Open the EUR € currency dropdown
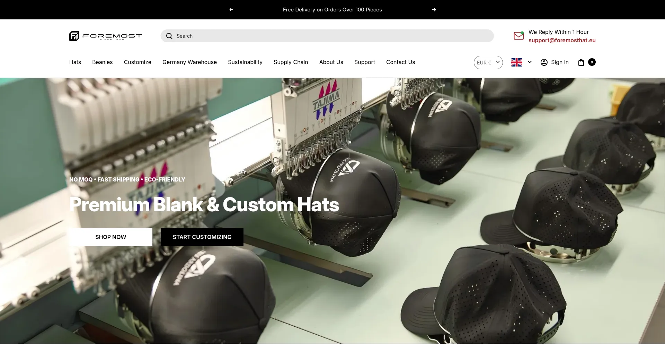 click(488, 62)
